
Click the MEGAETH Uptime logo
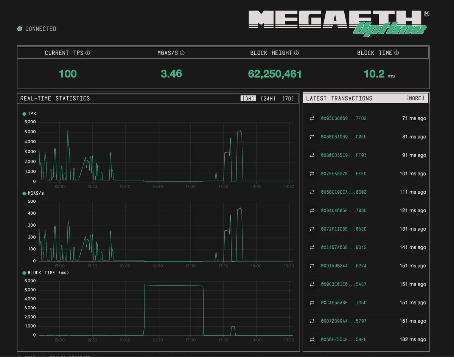pos(338,21)
